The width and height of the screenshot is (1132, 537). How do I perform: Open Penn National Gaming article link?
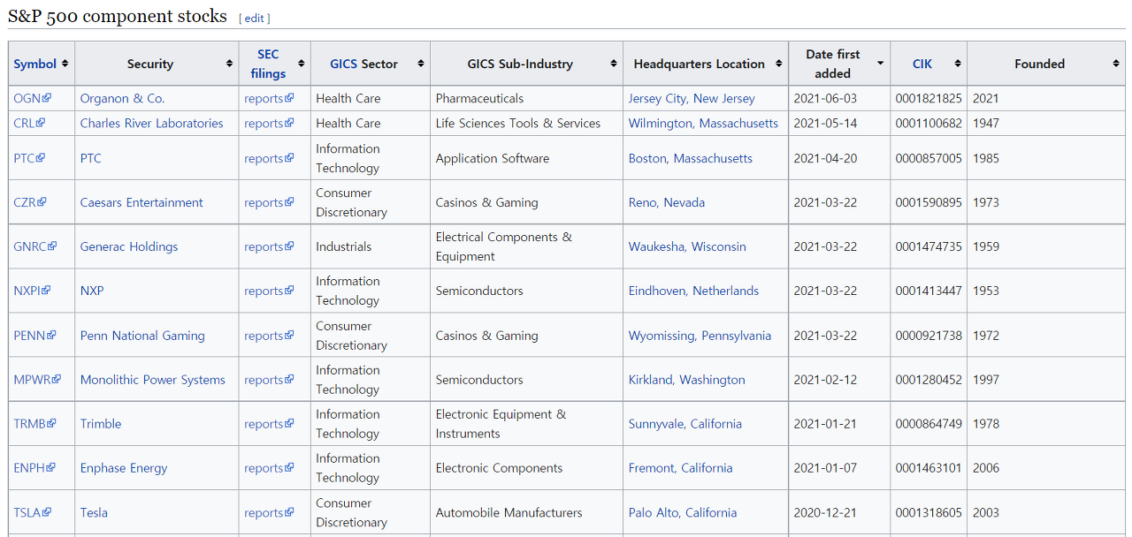(142, 336)
